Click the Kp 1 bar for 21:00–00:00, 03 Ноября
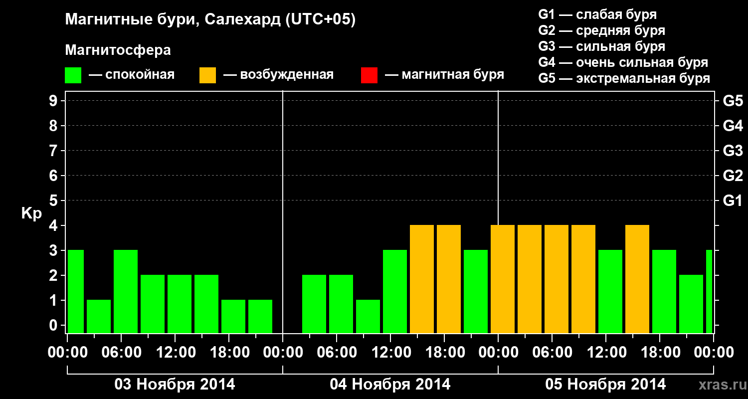Screen dimensions: 748x399 260,316
